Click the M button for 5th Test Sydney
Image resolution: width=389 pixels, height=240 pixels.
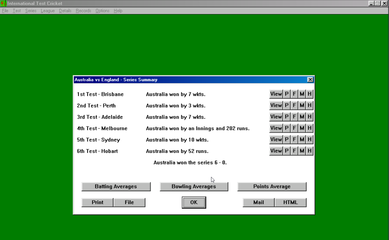click(302, 140)
